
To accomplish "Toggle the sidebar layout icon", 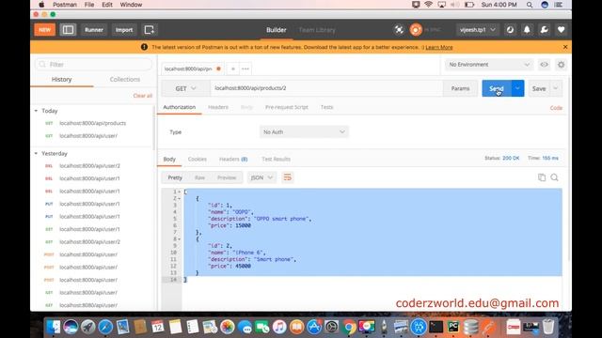I will pyautogui.click(x=68, y=29).
